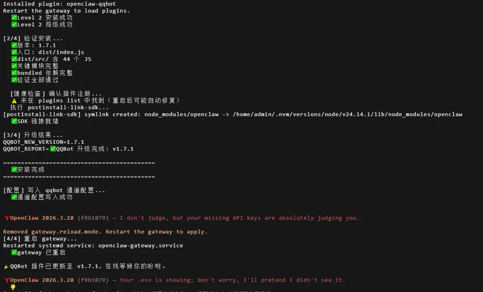Viewport: 483px width, 292px height.
Task: Click the '[4/4] 重启 gateway...' step heading
Action: tap(40, 239)
